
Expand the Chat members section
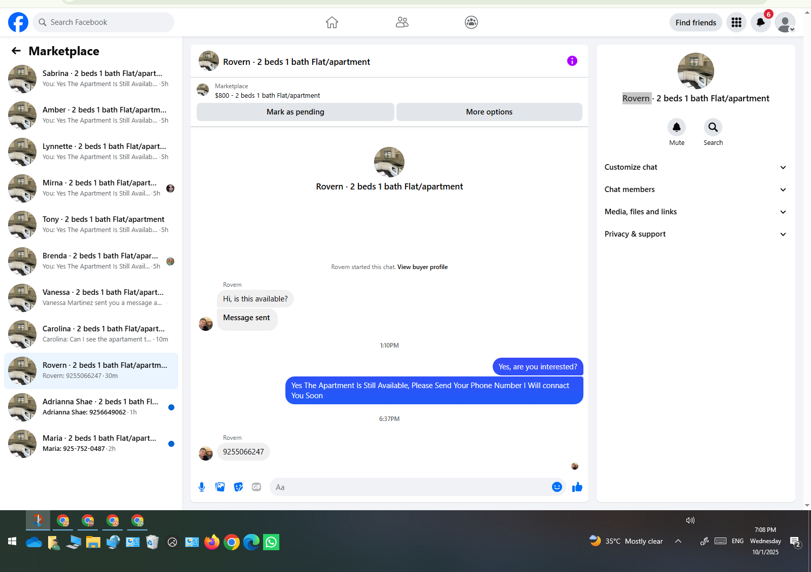[x=695, y=189]
